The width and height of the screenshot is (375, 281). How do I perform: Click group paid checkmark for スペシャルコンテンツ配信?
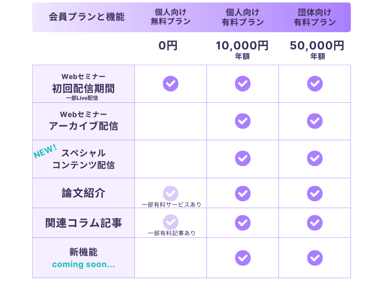click(x=315, y=158)
